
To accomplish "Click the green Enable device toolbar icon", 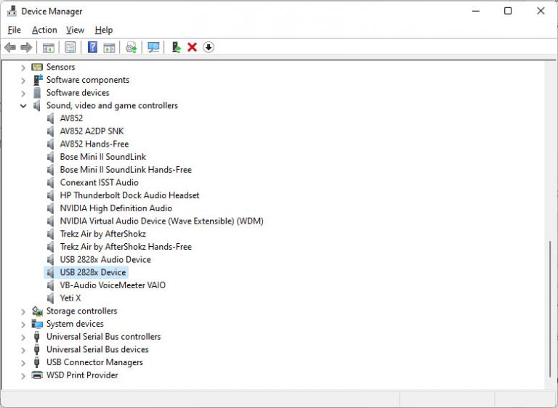I will (x=176, y=47).
